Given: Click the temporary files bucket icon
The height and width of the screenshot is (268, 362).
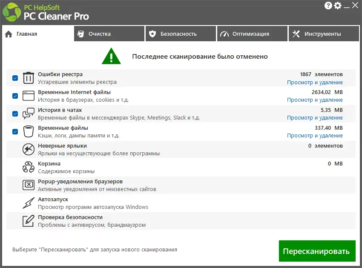Looking at the screenshot, I should 28,131.
